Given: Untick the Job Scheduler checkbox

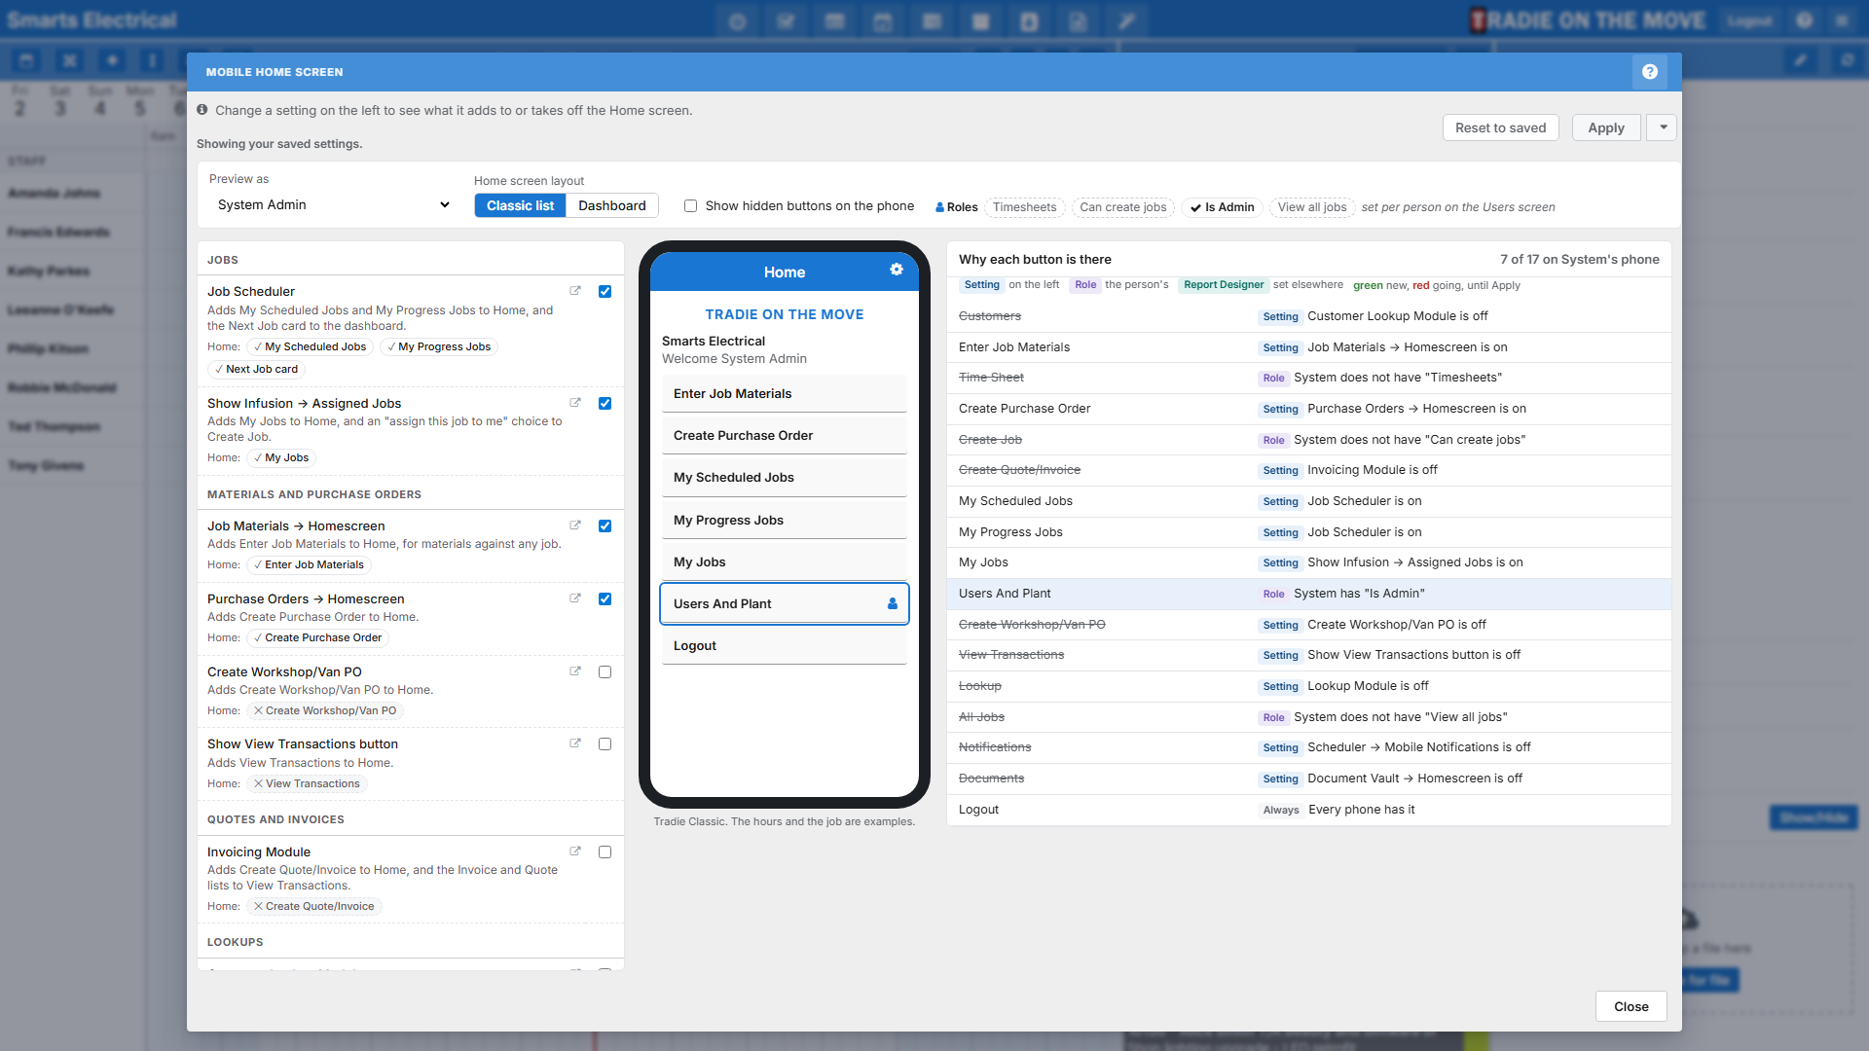Looking at the screenshot, I should click(x=605, y=291).
